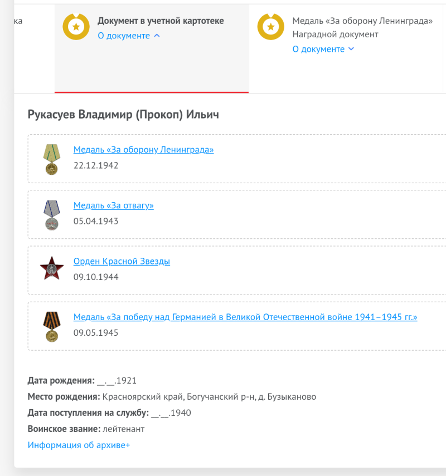Expand "Информация об архиве+"
This screenshot has height=476, width=446.
[79, 445]
